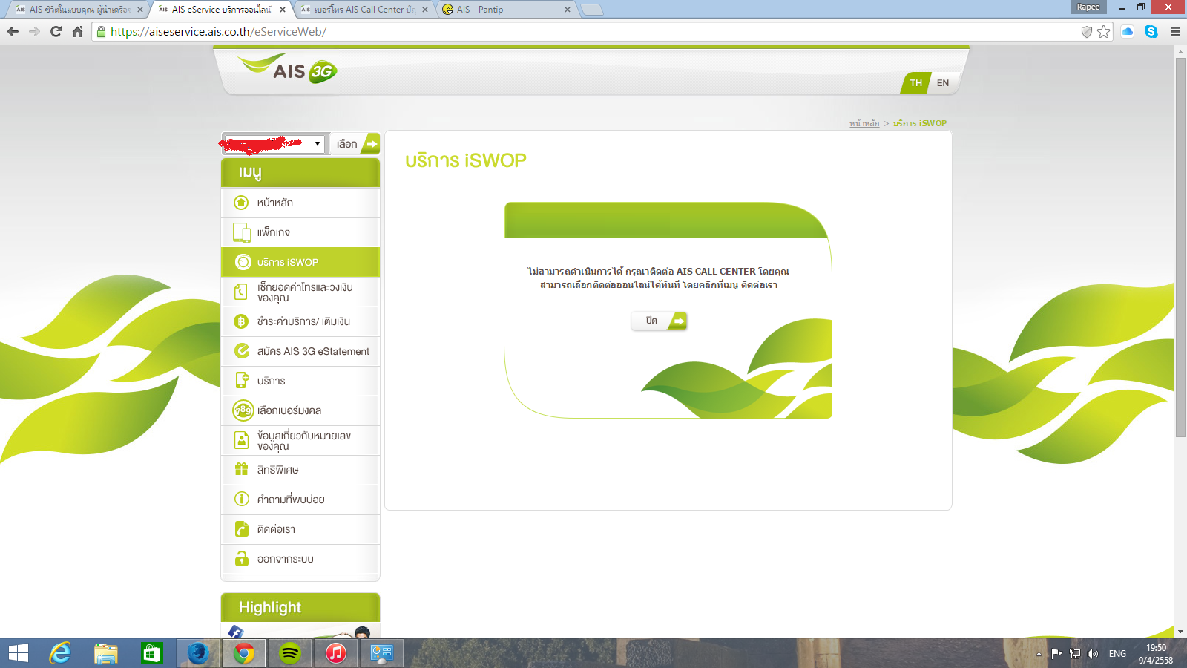Open the browser home page icon
The image size is (1187, 668).
click(77, 31)
